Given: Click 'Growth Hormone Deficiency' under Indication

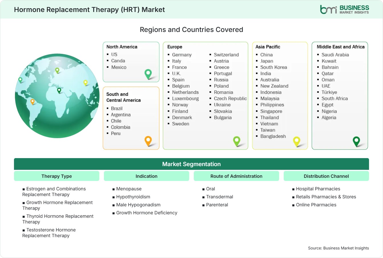Looking at the screenshot, I should point(147,213).
